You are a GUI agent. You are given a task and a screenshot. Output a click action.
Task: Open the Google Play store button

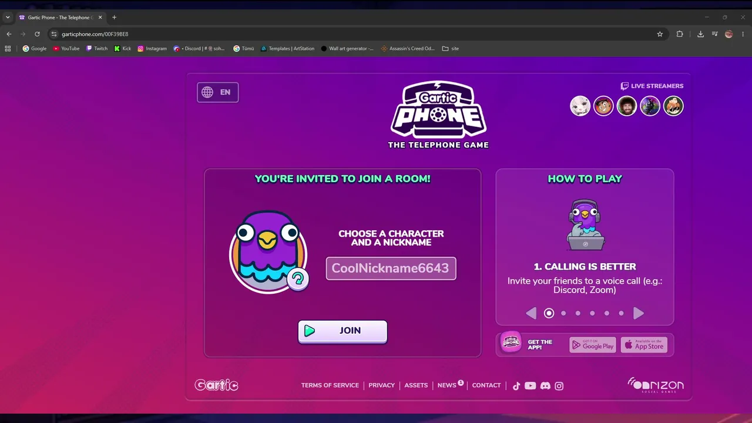(592, 345)
